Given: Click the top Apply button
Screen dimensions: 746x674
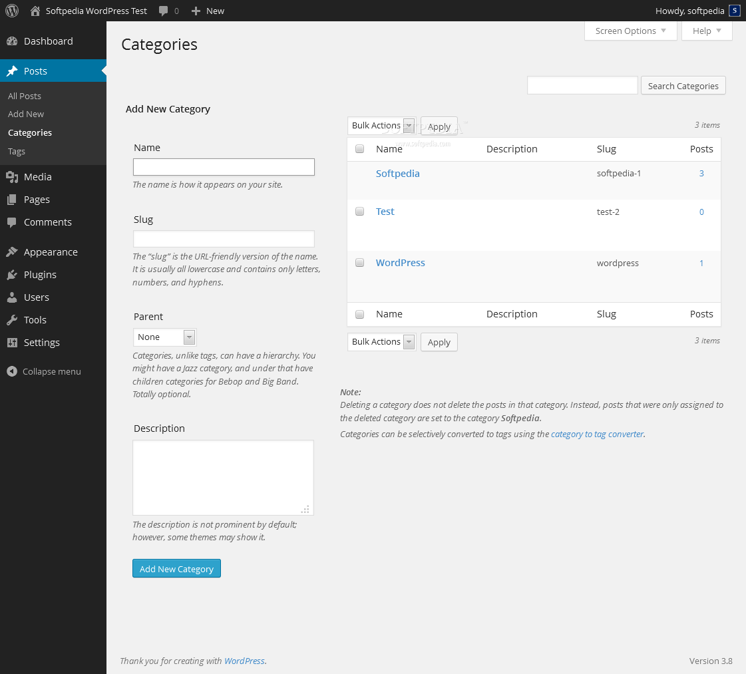Looking at the screenshot, I should click(439, 126).
